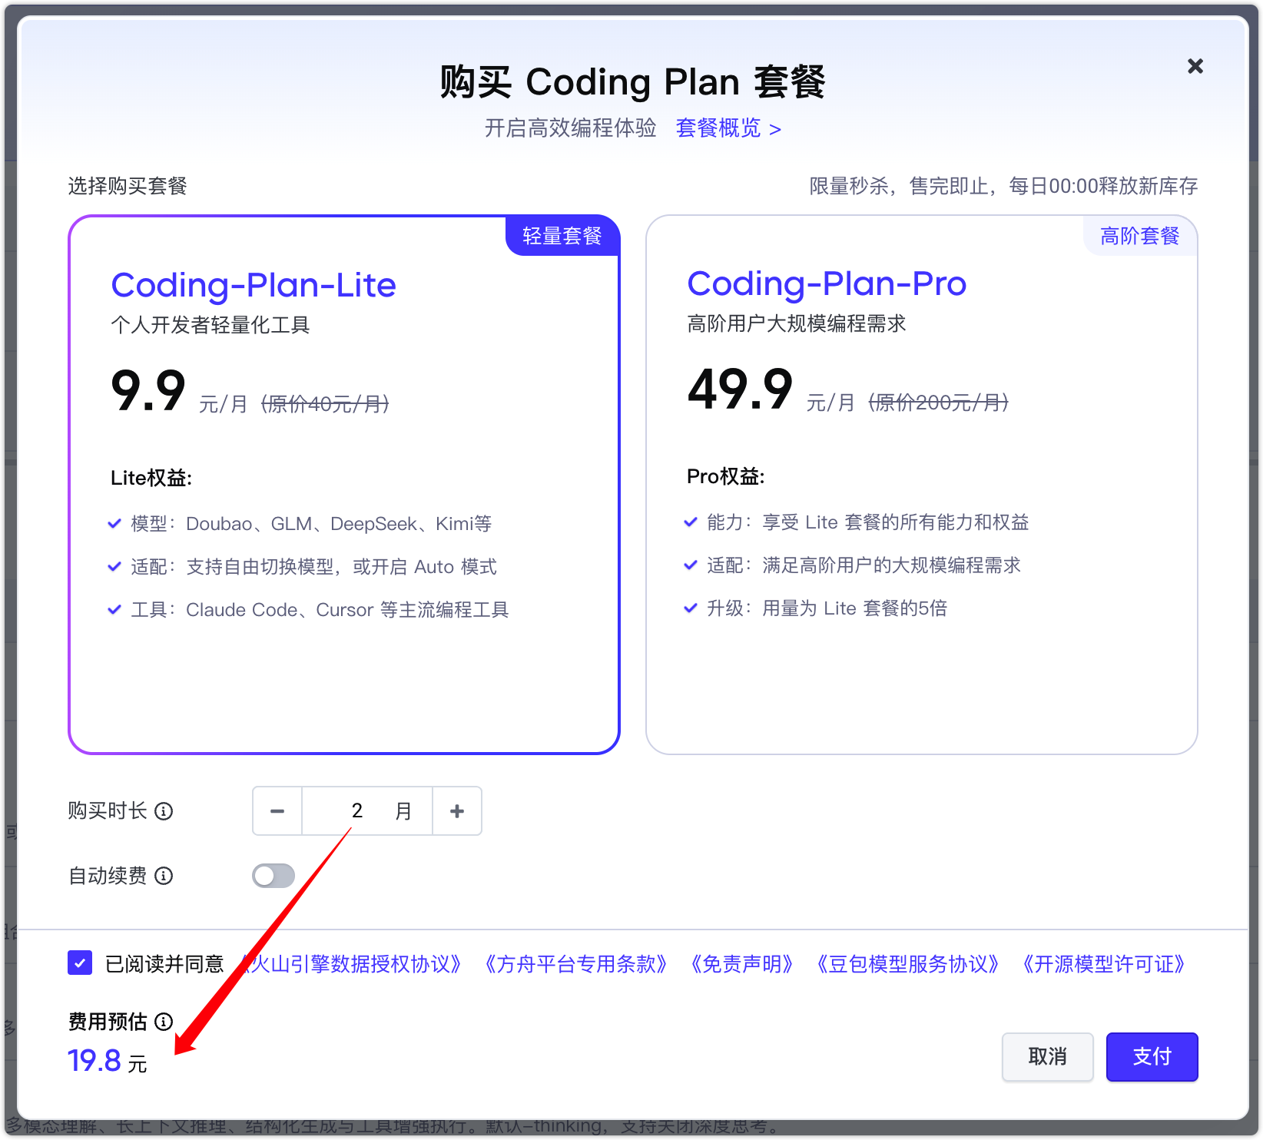This screenshot has height=1140, width=1263.
Task: Decrease purchase duration with minus button
Action: point(277,810)
